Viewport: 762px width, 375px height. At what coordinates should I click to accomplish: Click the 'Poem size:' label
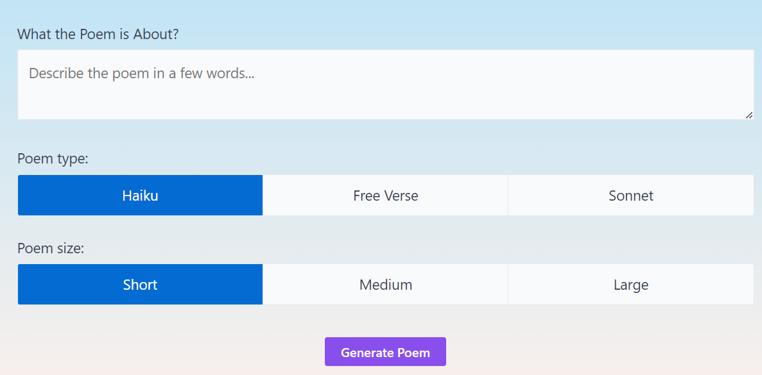click(51, 248)
